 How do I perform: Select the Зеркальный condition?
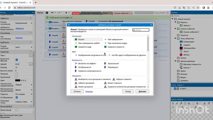tap(113, 63)
